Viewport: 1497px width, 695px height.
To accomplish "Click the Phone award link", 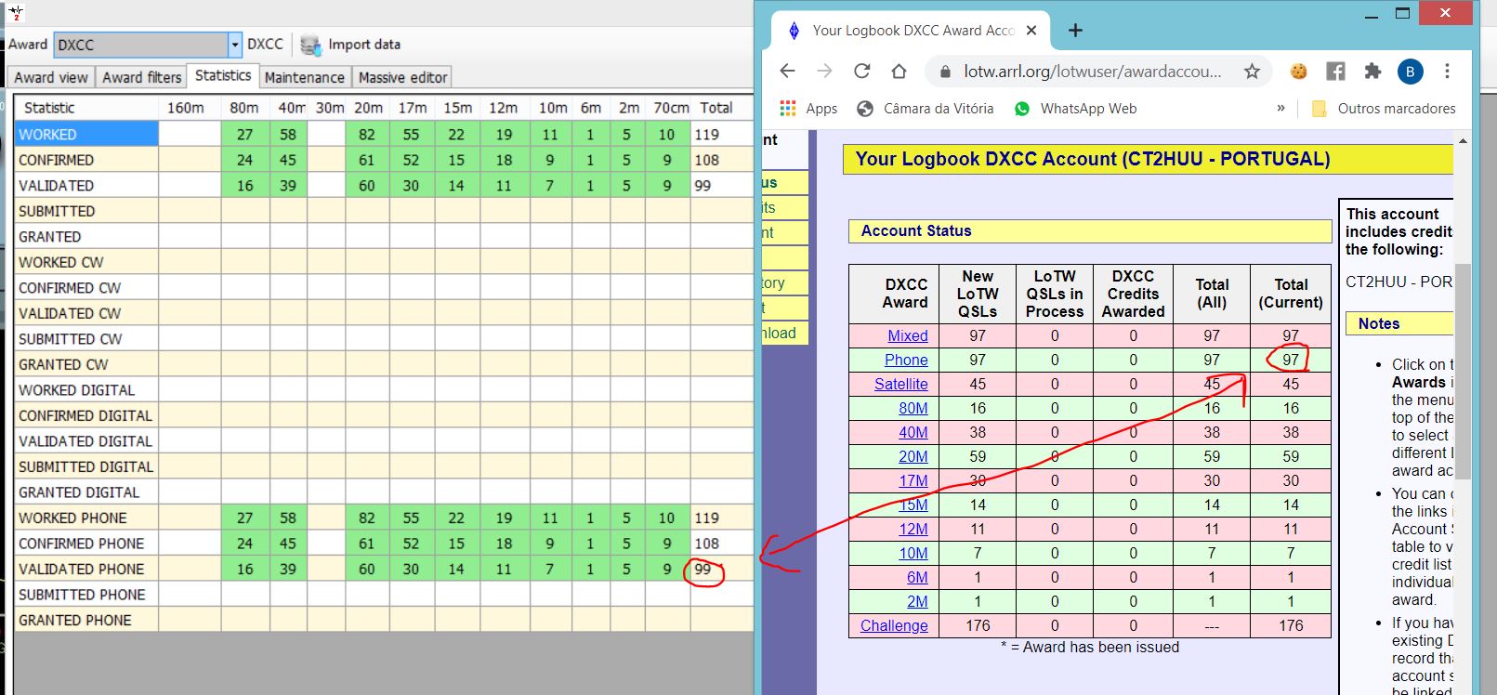I will tap(906, 360).
